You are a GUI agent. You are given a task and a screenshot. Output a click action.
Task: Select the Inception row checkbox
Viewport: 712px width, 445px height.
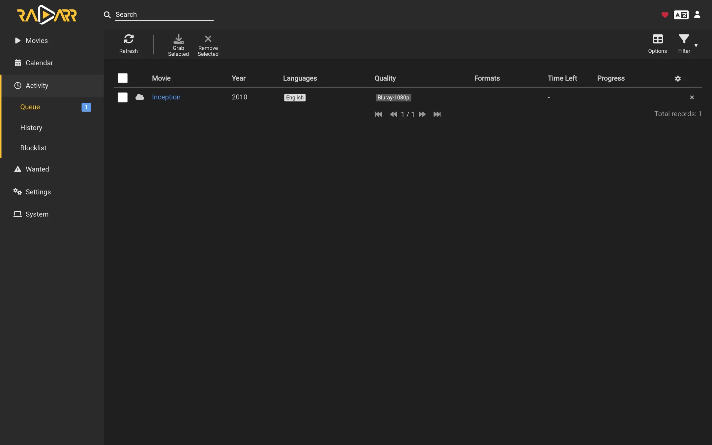click(123, 97)
